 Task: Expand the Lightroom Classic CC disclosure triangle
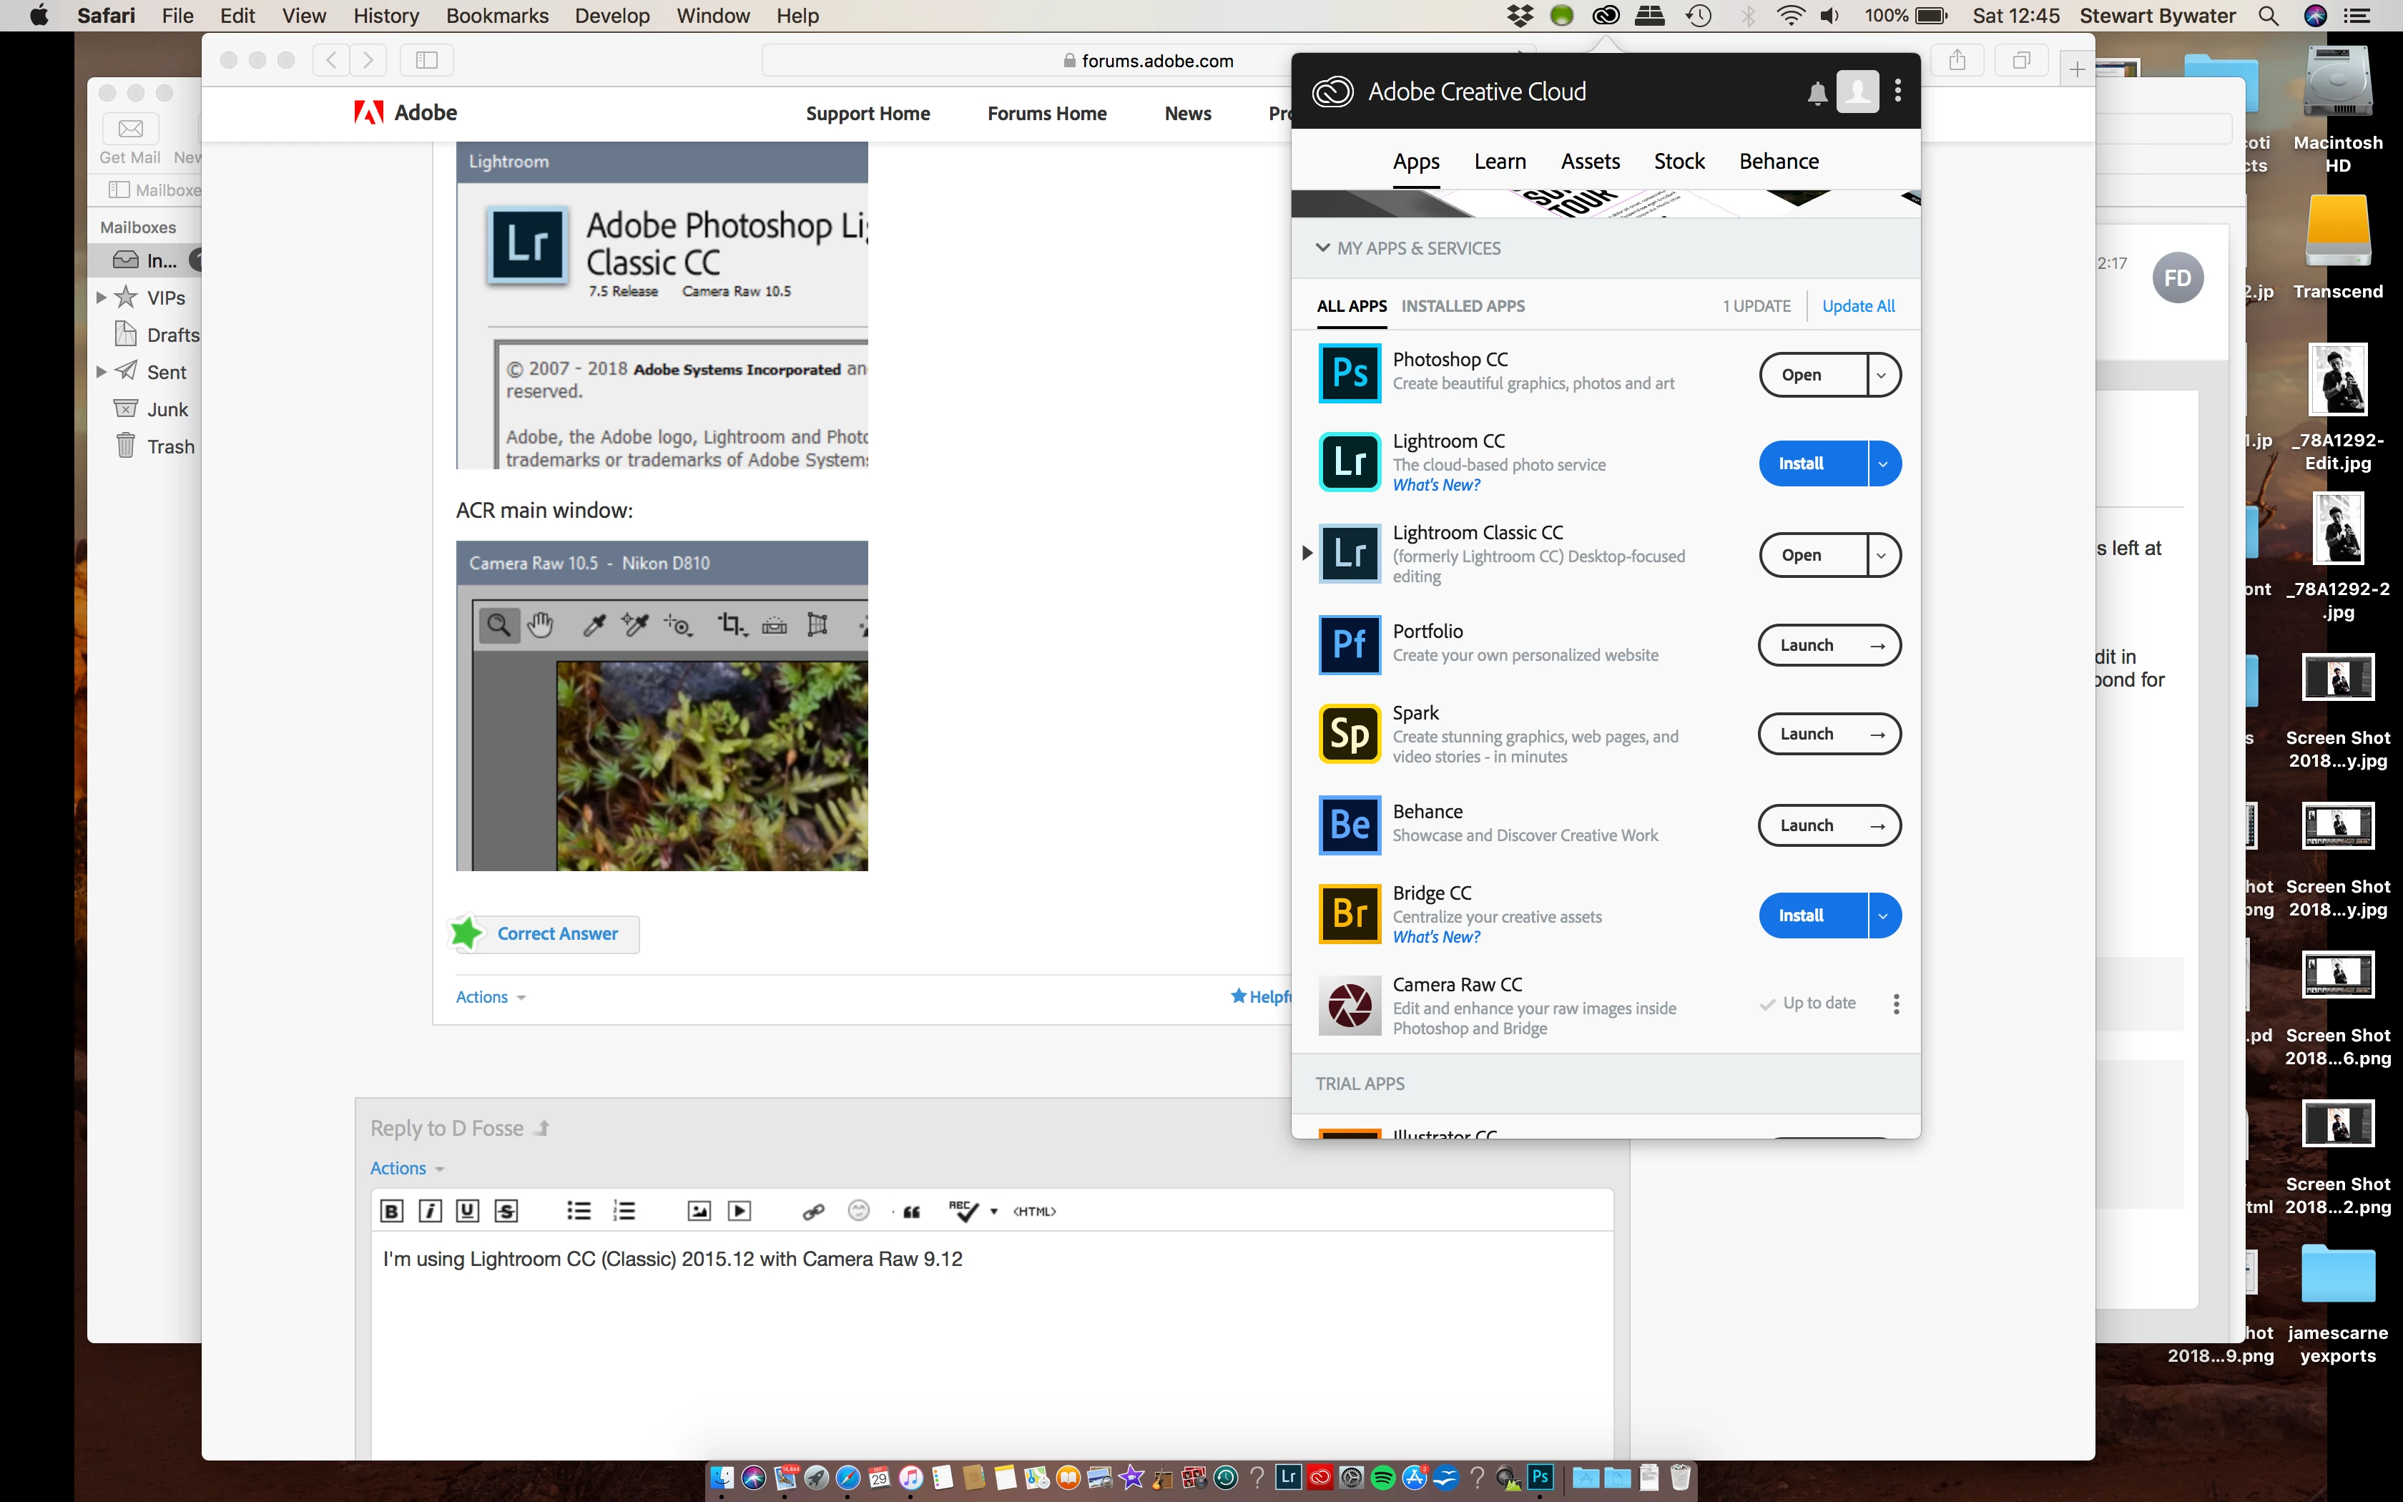click(x=1307, y=554)
